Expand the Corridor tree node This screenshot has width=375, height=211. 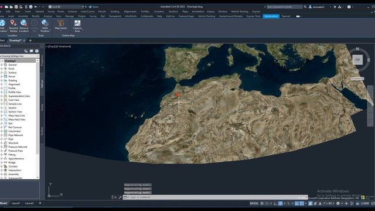point(2,166)
